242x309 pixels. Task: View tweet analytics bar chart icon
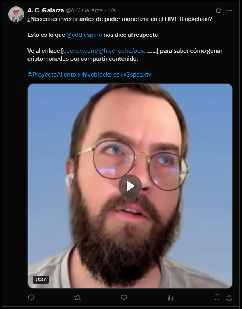point(170,298)
